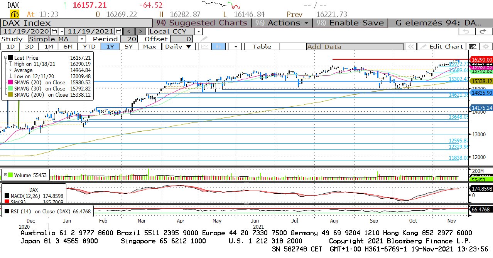
Task: Select the 6M time range tab
Action: pos(68,46)
